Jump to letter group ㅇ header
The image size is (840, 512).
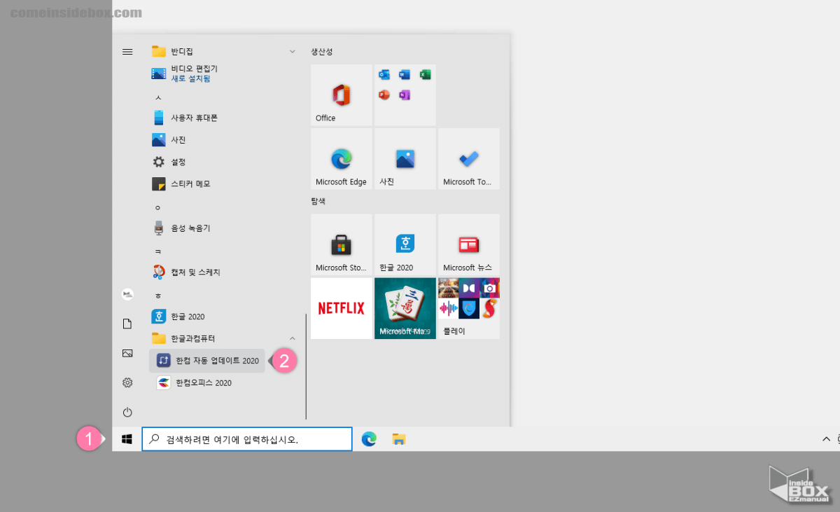(x=158, y=207)
